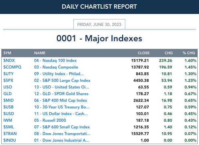Click the USO ticker symbol
Image resolution: width=199 pixels, height=145 pixels.
click(8, 87)
